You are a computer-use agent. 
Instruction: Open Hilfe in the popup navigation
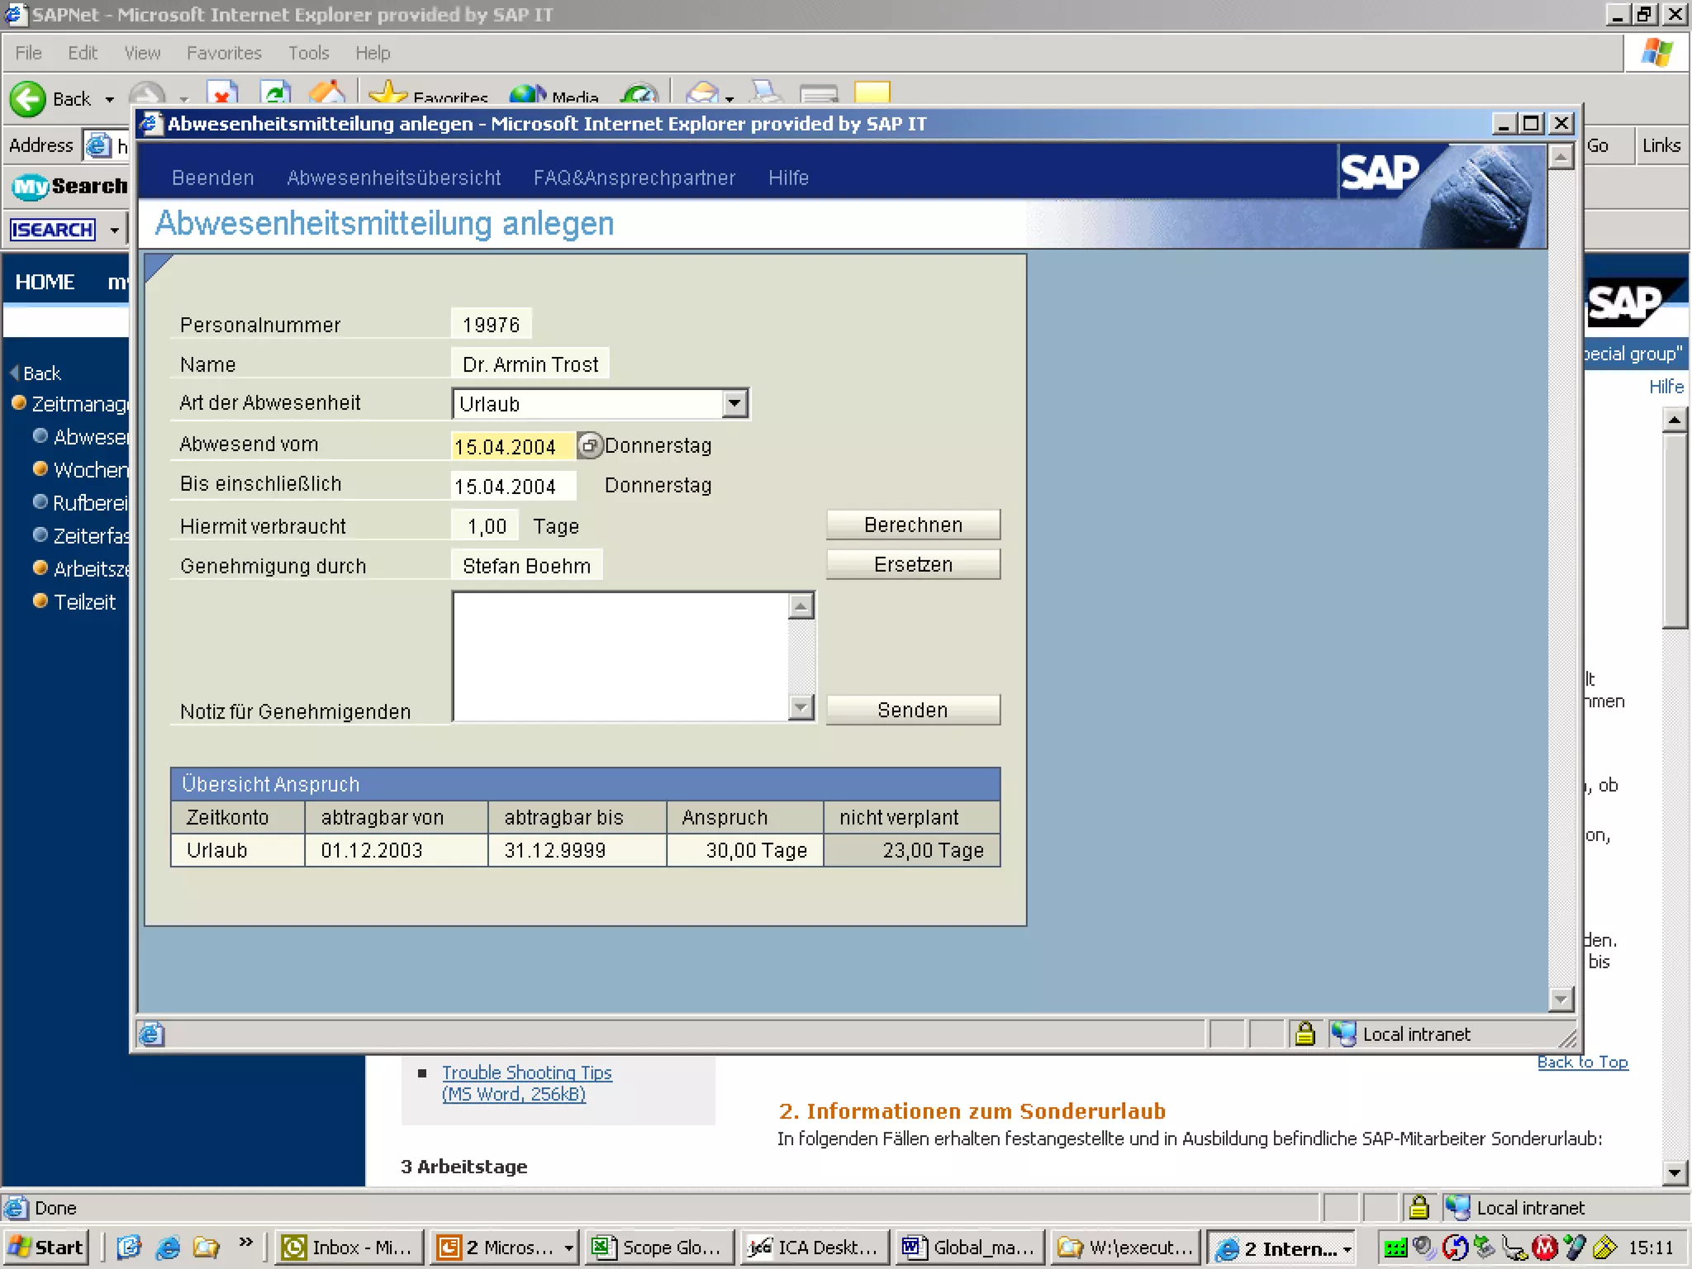tap(788, 178)
